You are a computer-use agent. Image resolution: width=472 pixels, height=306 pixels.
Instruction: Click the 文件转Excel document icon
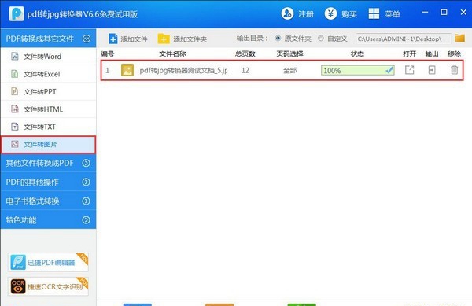coord(14,74)
